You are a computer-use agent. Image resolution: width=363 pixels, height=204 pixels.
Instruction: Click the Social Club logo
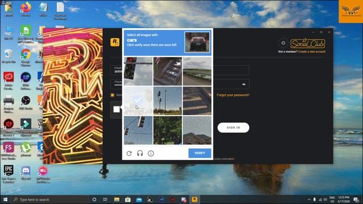pos(307,43)
